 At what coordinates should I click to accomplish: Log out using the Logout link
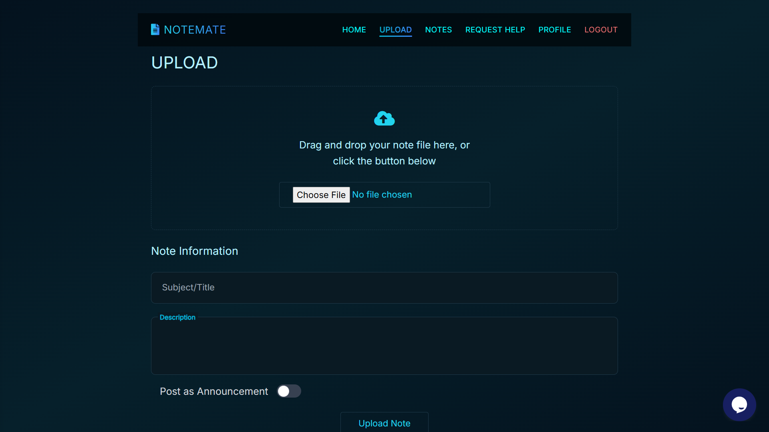(600, 30)
